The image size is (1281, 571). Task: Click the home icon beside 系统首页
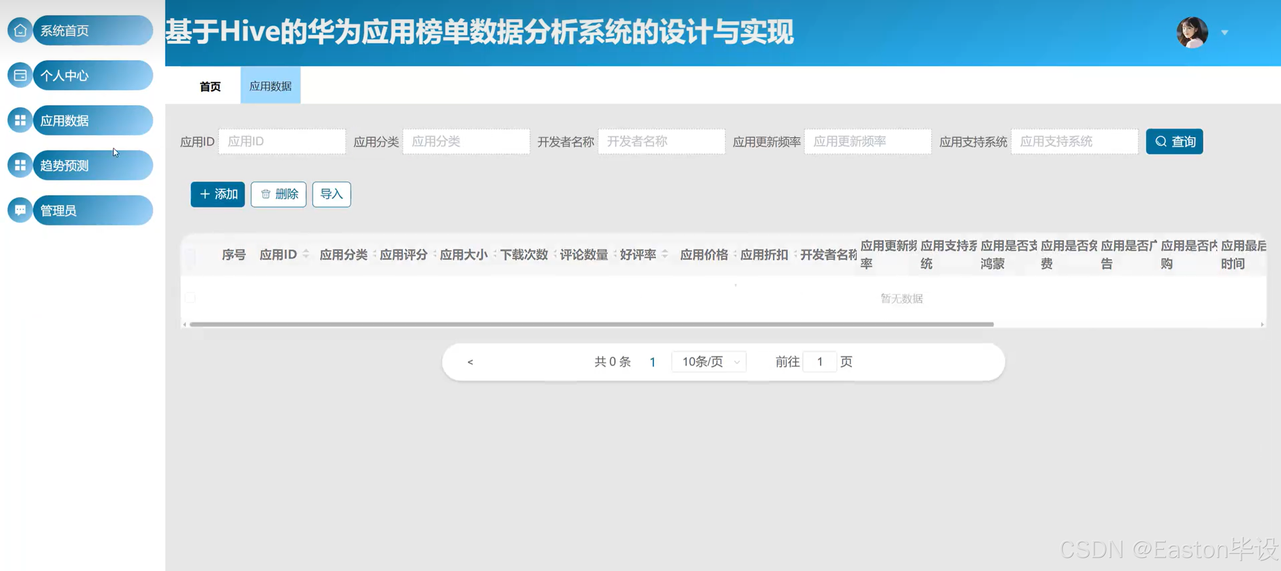[x=20, y=30]
